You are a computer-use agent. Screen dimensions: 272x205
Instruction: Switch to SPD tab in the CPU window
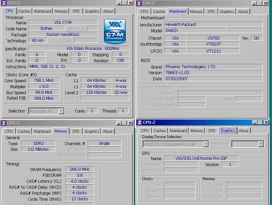click(x=76, y=11)
